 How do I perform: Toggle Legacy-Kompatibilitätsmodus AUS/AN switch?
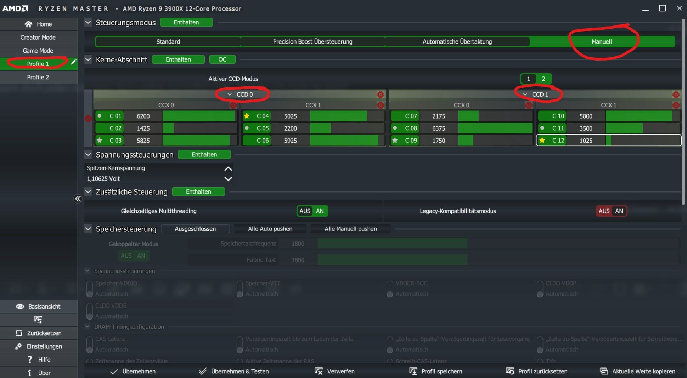(612, 211)
